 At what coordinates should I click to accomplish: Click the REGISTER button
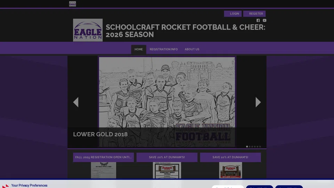[254, 14]
